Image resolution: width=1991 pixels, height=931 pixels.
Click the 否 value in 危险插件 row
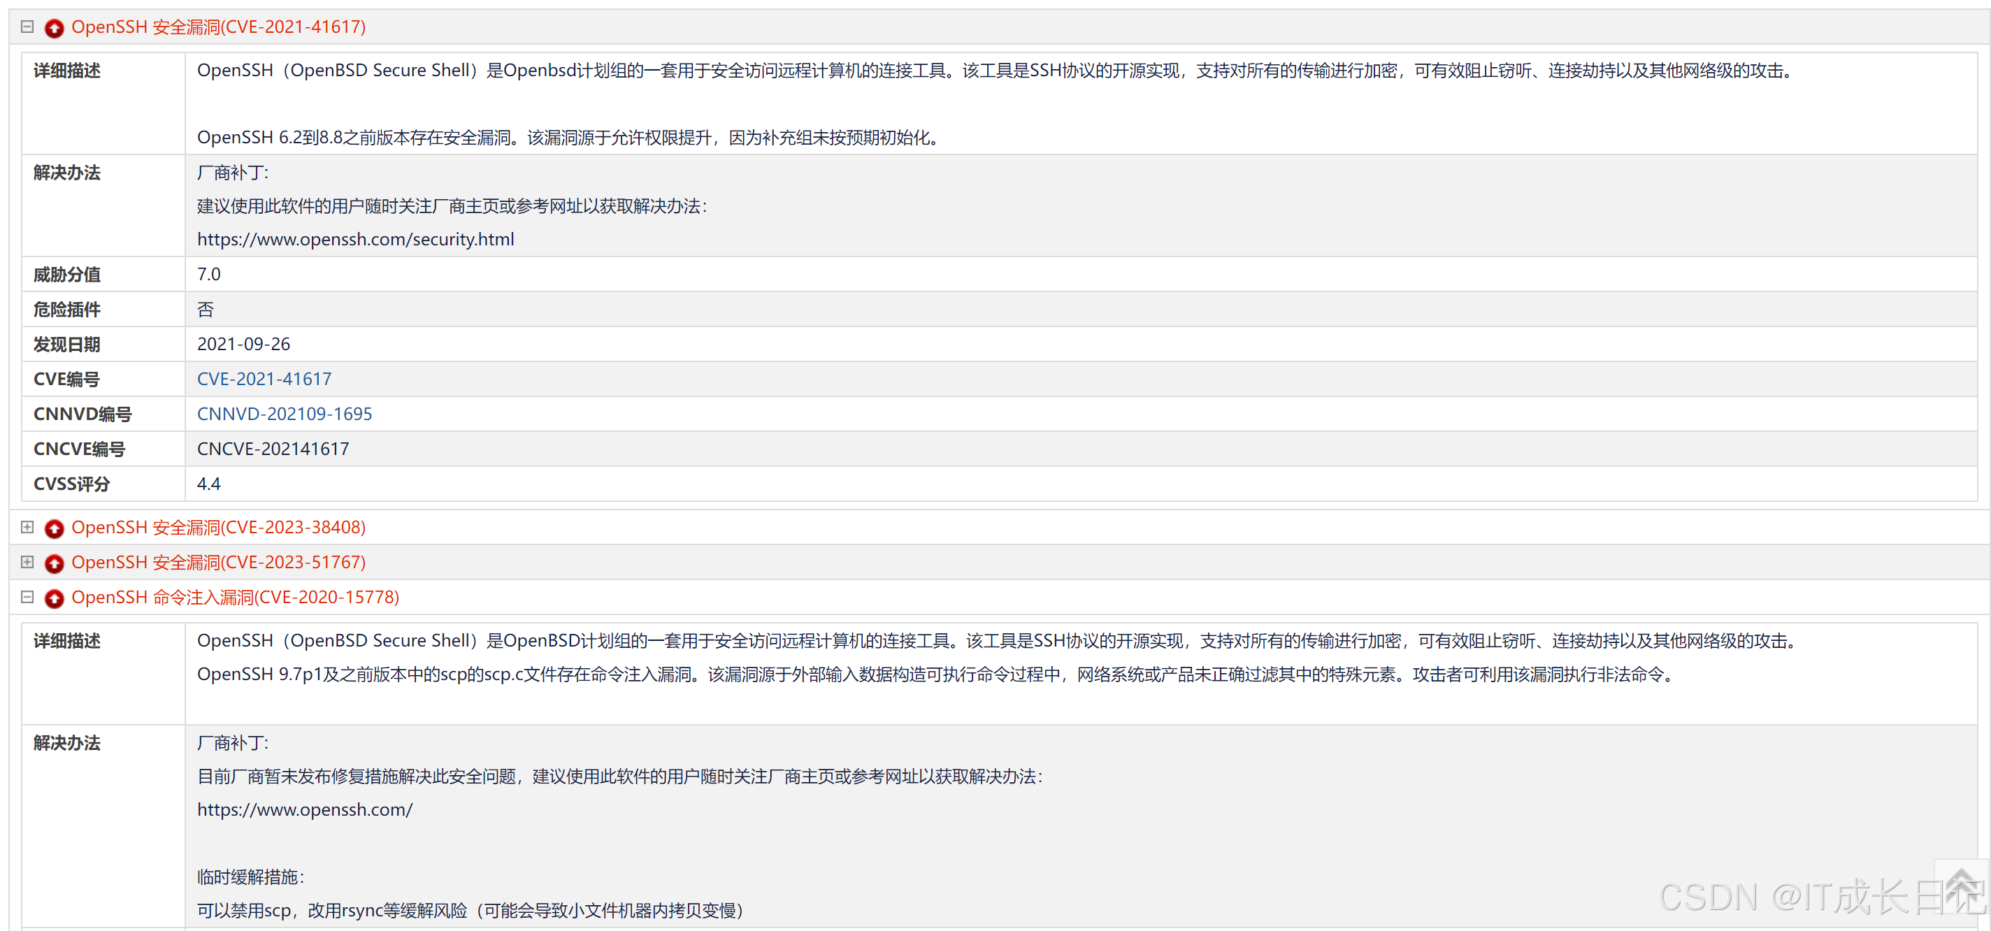[206, 309]
